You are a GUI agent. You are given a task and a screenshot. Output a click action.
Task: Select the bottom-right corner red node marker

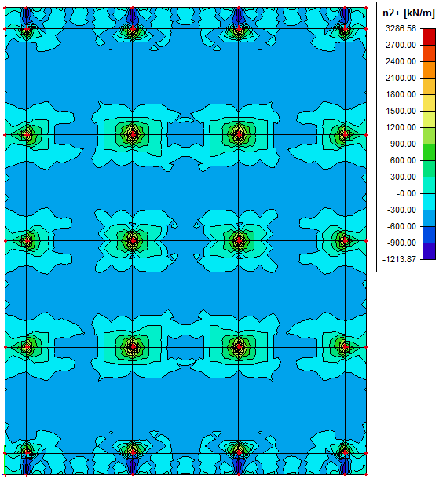(366, 474)
